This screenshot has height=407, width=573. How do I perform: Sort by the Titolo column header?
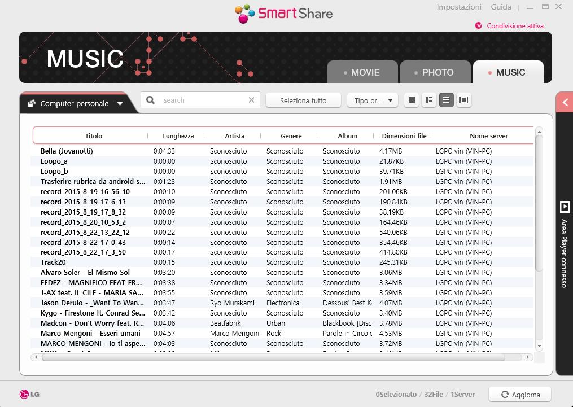(94, 136)
